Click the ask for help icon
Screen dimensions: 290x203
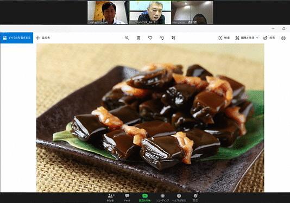point(179,198)
